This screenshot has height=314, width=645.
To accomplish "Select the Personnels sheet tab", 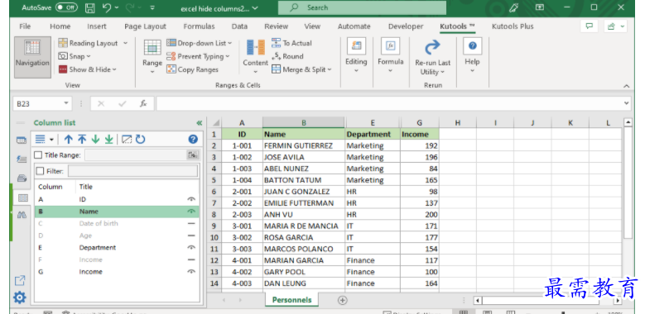I will coord(291,300).
